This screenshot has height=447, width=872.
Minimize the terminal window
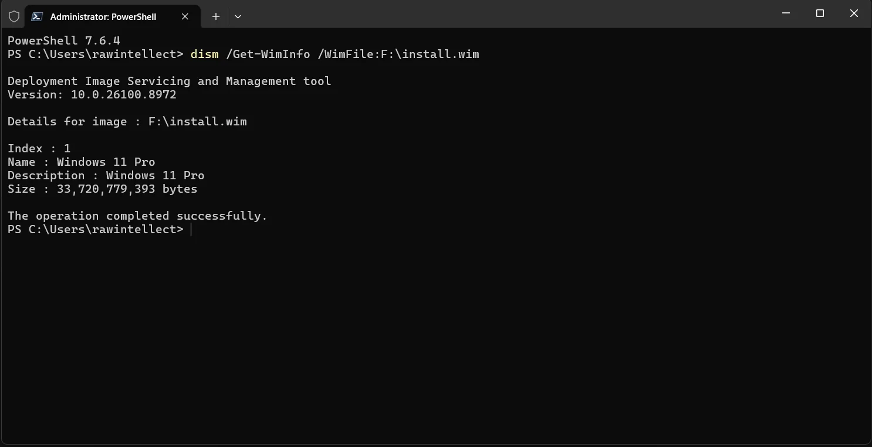[x=786, y=13]
